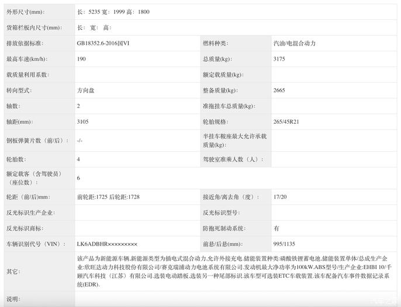
Task: Select tire spec value 265/45R21
Action: [x=286, y=122]
